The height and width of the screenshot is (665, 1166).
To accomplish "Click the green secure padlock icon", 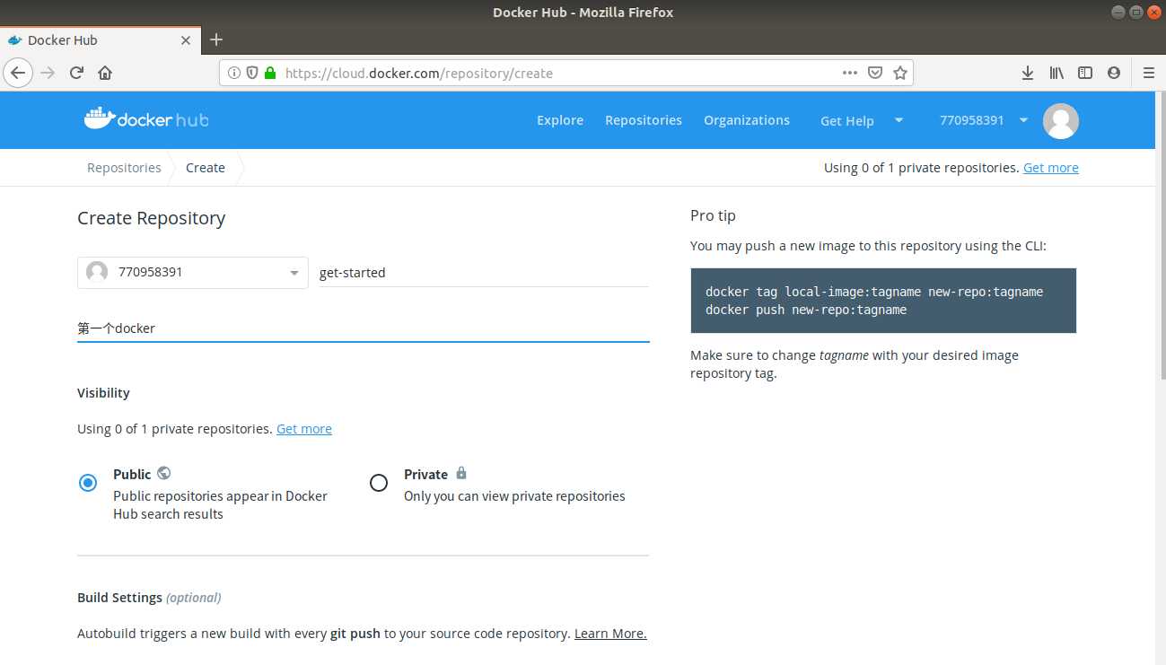I will point(269,74).
